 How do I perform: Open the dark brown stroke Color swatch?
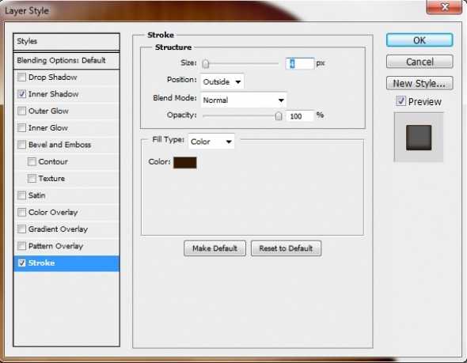click(185, 162)
